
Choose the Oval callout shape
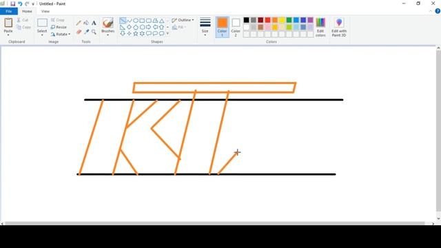[155, 34]
